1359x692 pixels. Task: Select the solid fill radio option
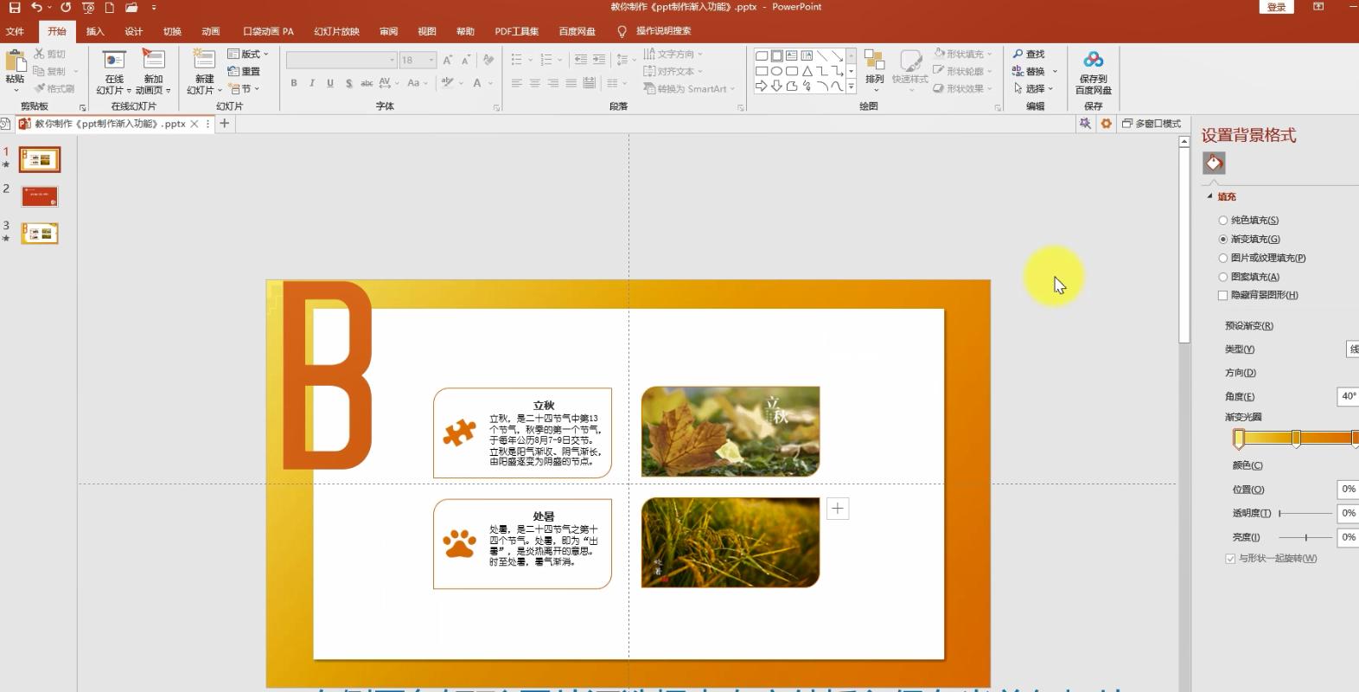(x=1222, y=221)
